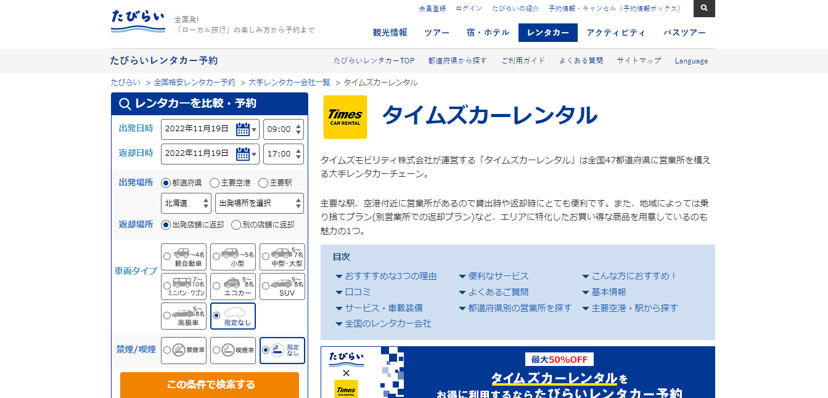
Task: Jump to 口コミ in table of contents
Action: point(358,292)
